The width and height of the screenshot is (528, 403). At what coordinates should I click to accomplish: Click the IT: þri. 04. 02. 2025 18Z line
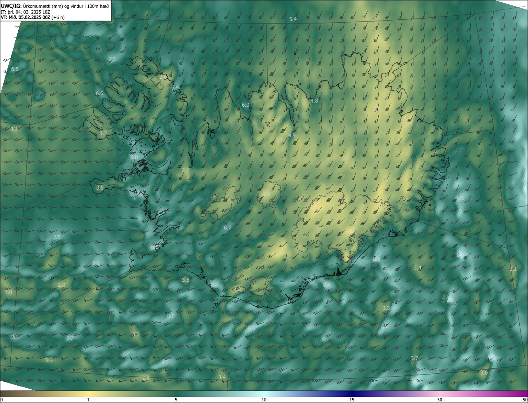click(x=26, y=12)
